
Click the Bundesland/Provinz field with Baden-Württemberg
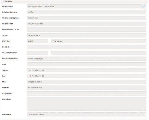click(x=86, y=59)
